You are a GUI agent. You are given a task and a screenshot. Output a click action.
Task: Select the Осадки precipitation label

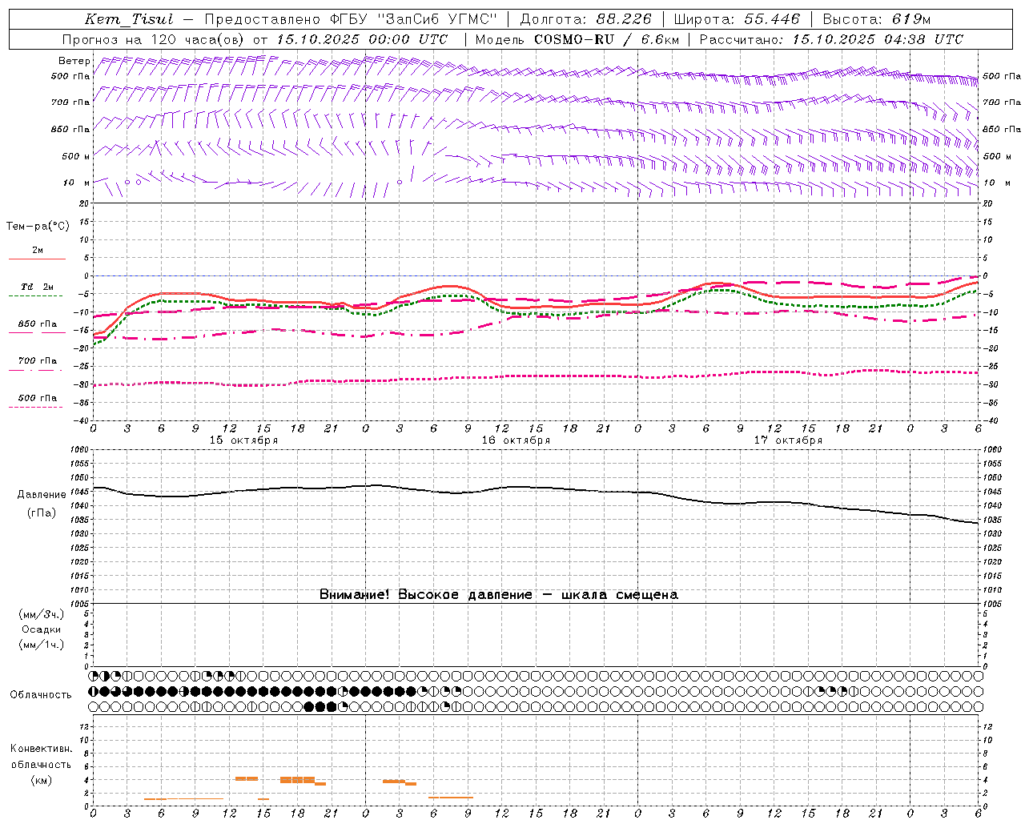pos(41,629)
